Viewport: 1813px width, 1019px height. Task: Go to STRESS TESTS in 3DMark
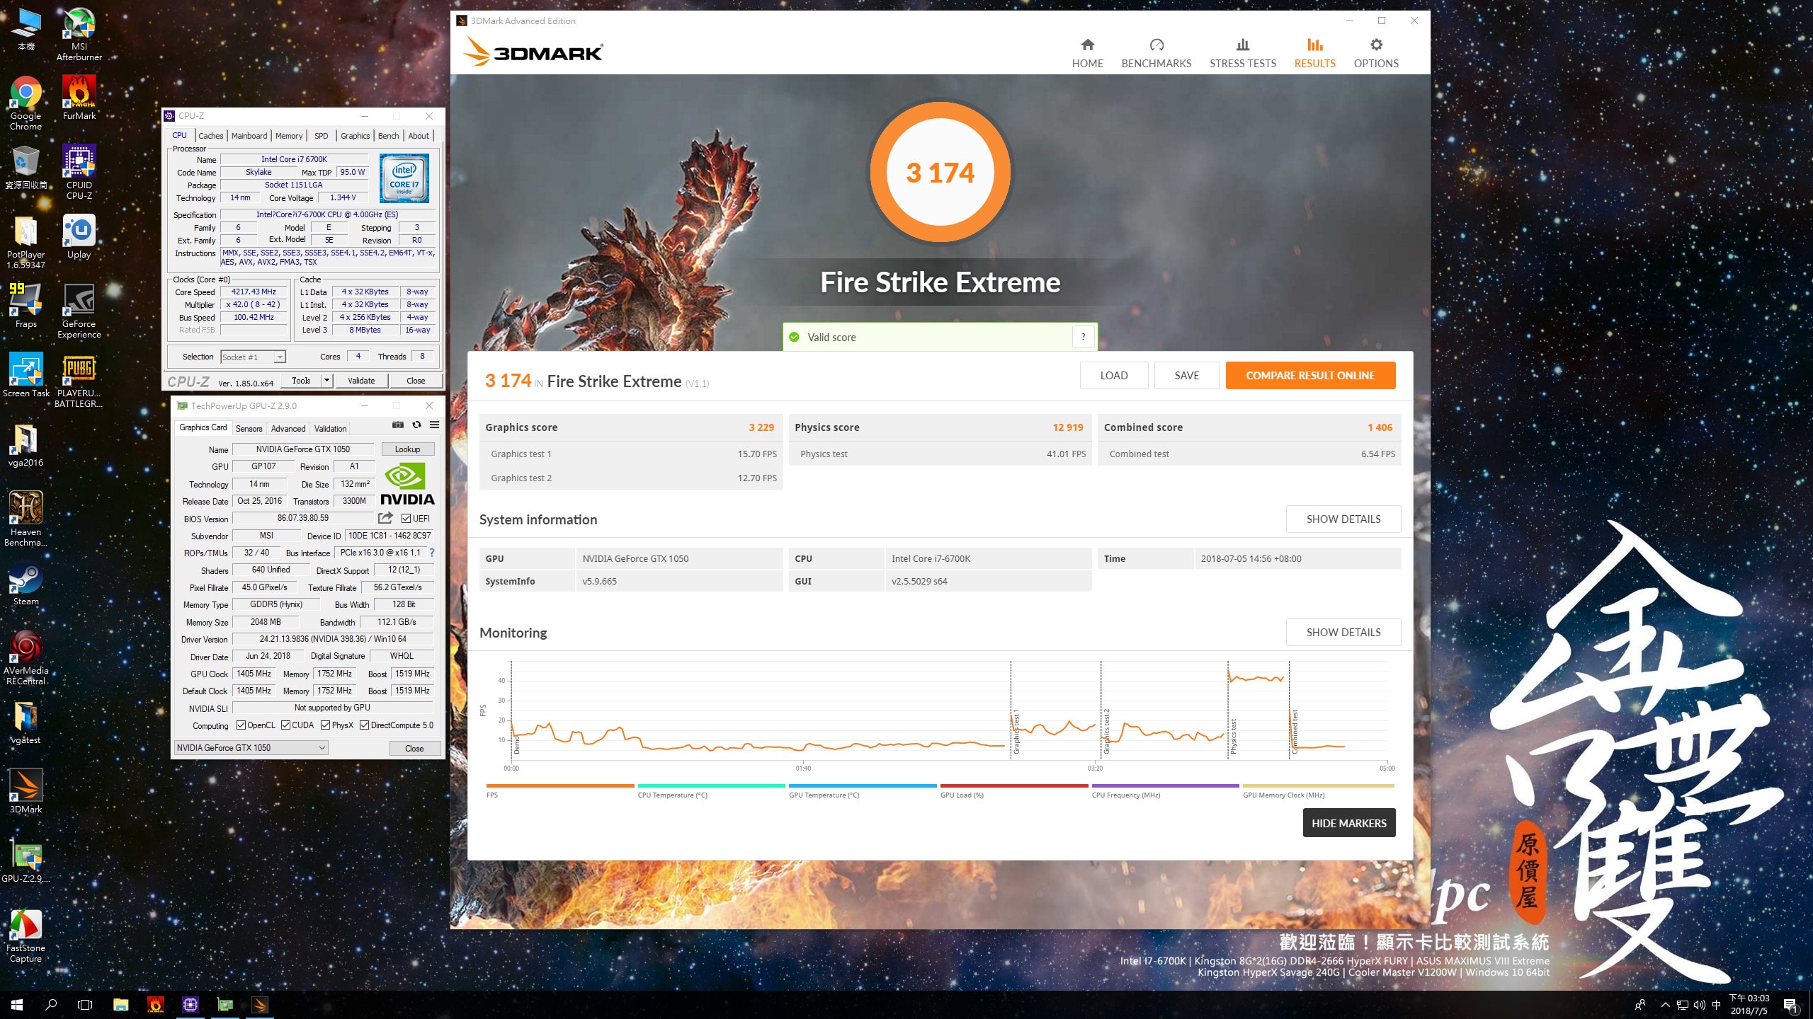pos(1242,53)
